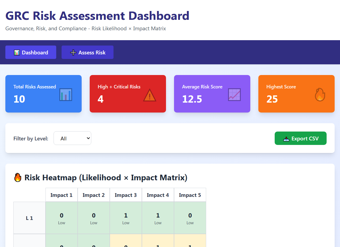This screenshot has height=247, width=340.
Task: Click the download icon on Export CSV
Action: coord(286,139)
